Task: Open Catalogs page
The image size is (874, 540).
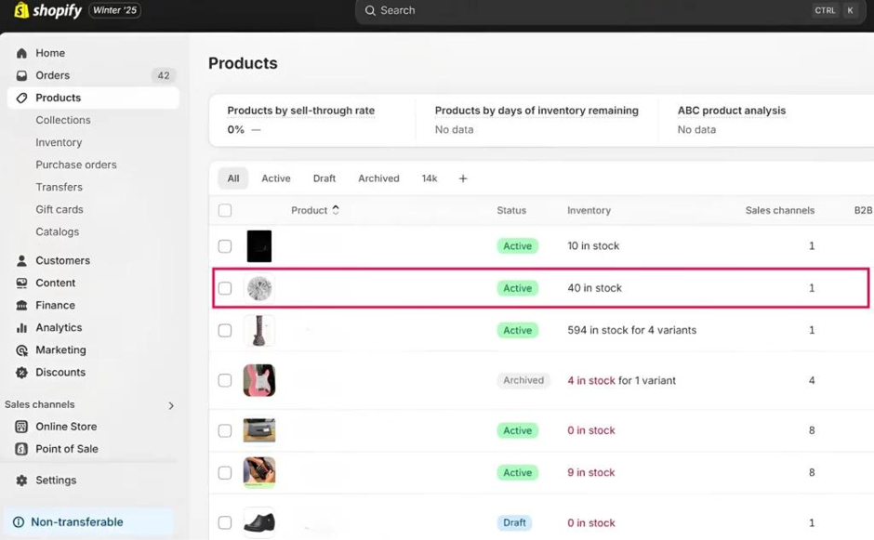Action: (58, 231)
